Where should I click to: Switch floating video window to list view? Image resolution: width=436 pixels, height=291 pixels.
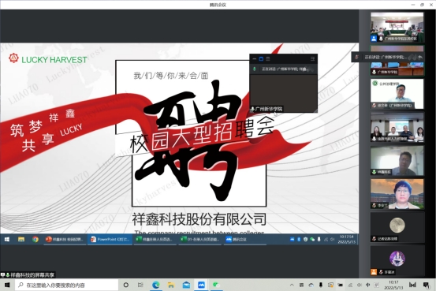pyautogui.click(x=268, y=58)
